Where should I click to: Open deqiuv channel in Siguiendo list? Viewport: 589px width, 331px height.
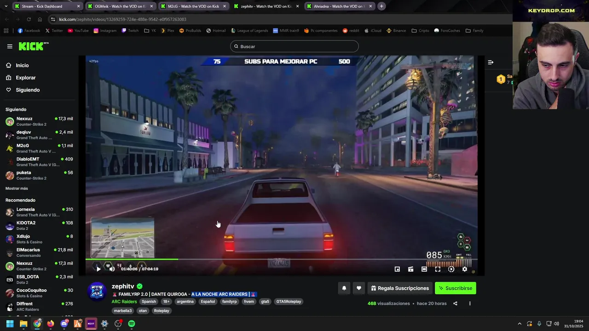(39, 135)
